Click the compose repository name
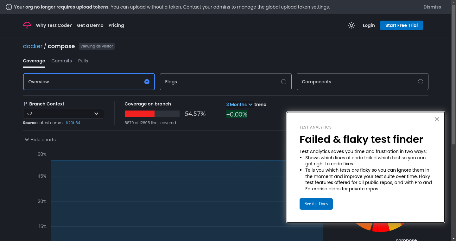This screenshot has width=456, height=241. (61, 46)
